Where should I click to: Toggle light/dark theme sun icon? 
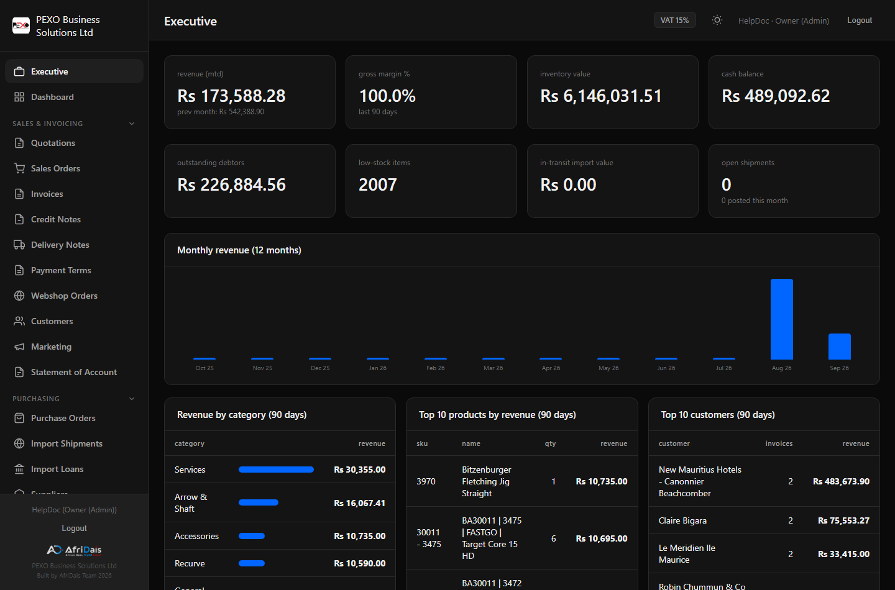(717, 20)
